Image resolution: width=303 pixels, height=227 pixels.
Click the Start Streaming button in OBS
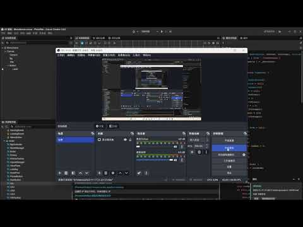229,141
